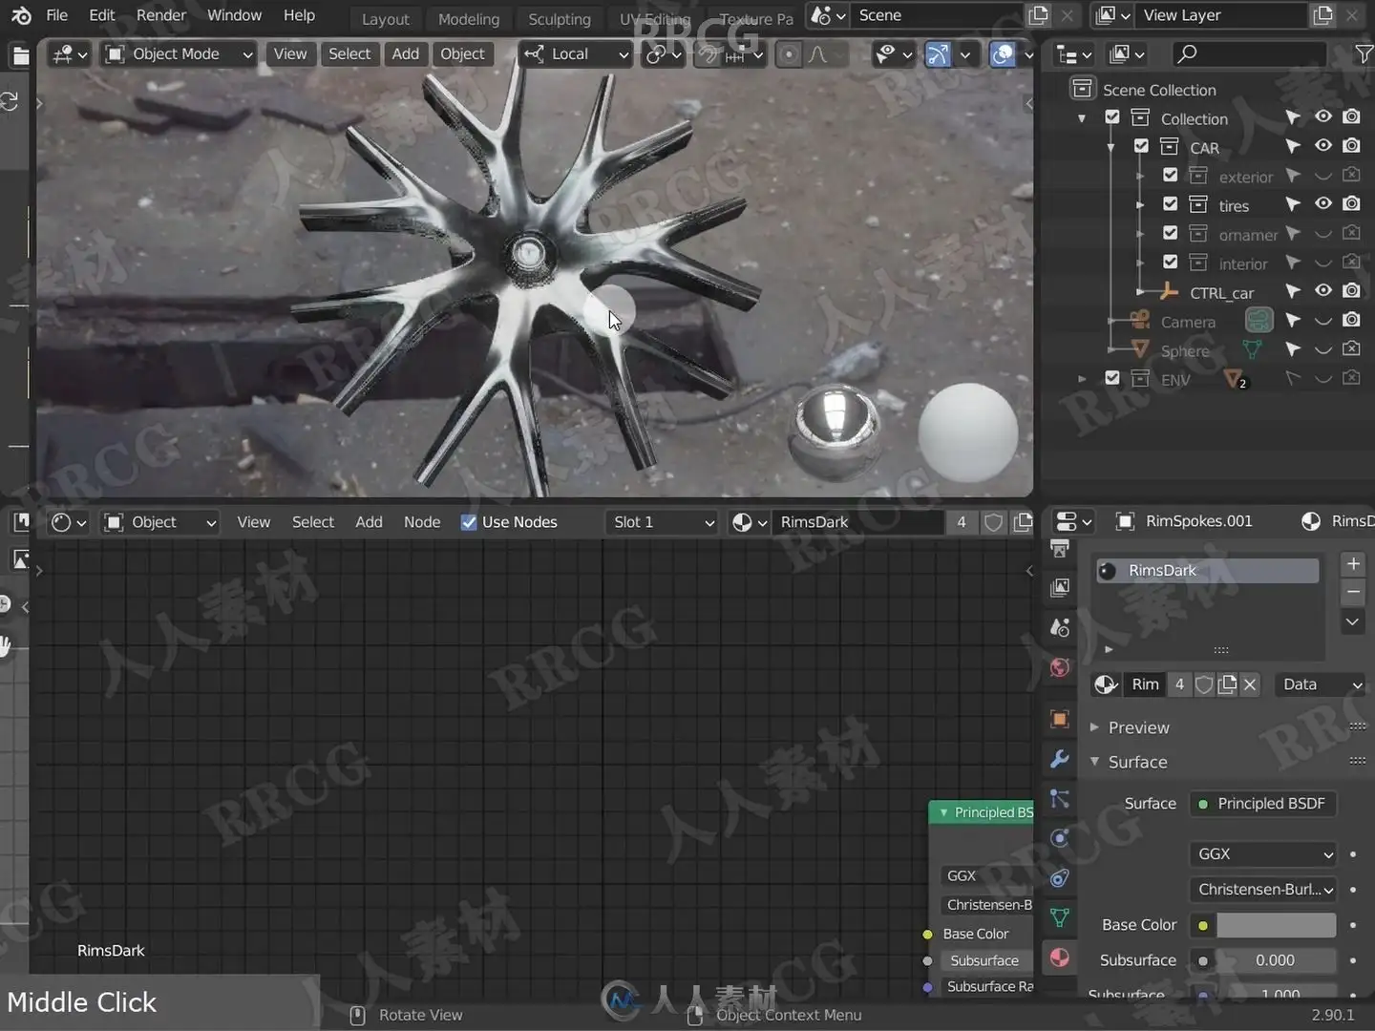
Task: Expand the ENV collection tree
Action: pos(1082,379)
